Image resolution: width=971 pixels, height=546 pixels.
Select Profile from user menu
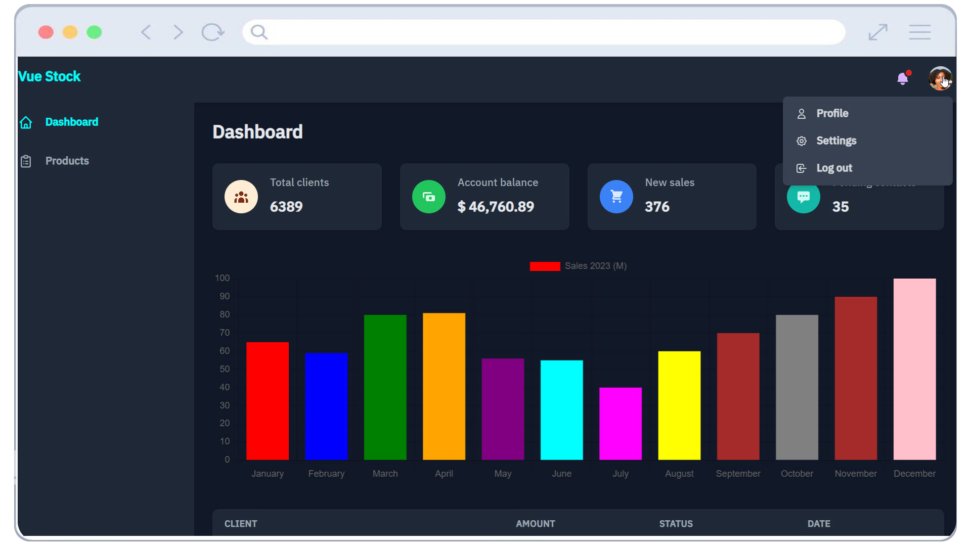tap(832, 113)
